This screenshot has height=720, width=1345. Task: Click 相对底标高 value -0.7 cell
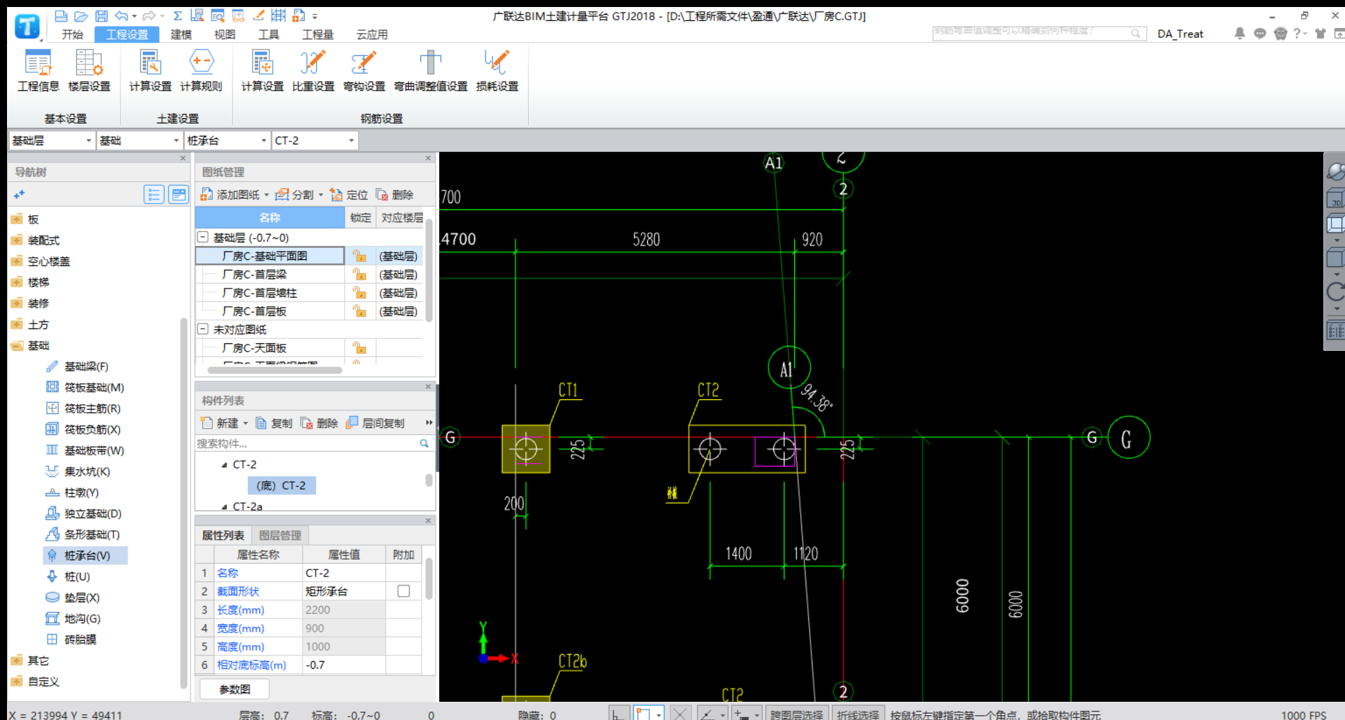[344, 665]
